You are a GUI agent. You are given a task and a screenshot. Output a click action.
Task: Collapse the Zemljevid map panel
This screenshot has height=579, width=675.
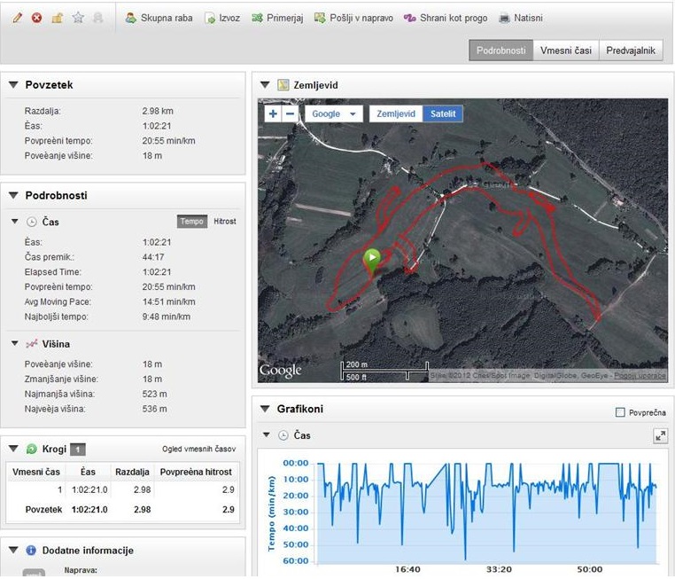coord(265,85)
